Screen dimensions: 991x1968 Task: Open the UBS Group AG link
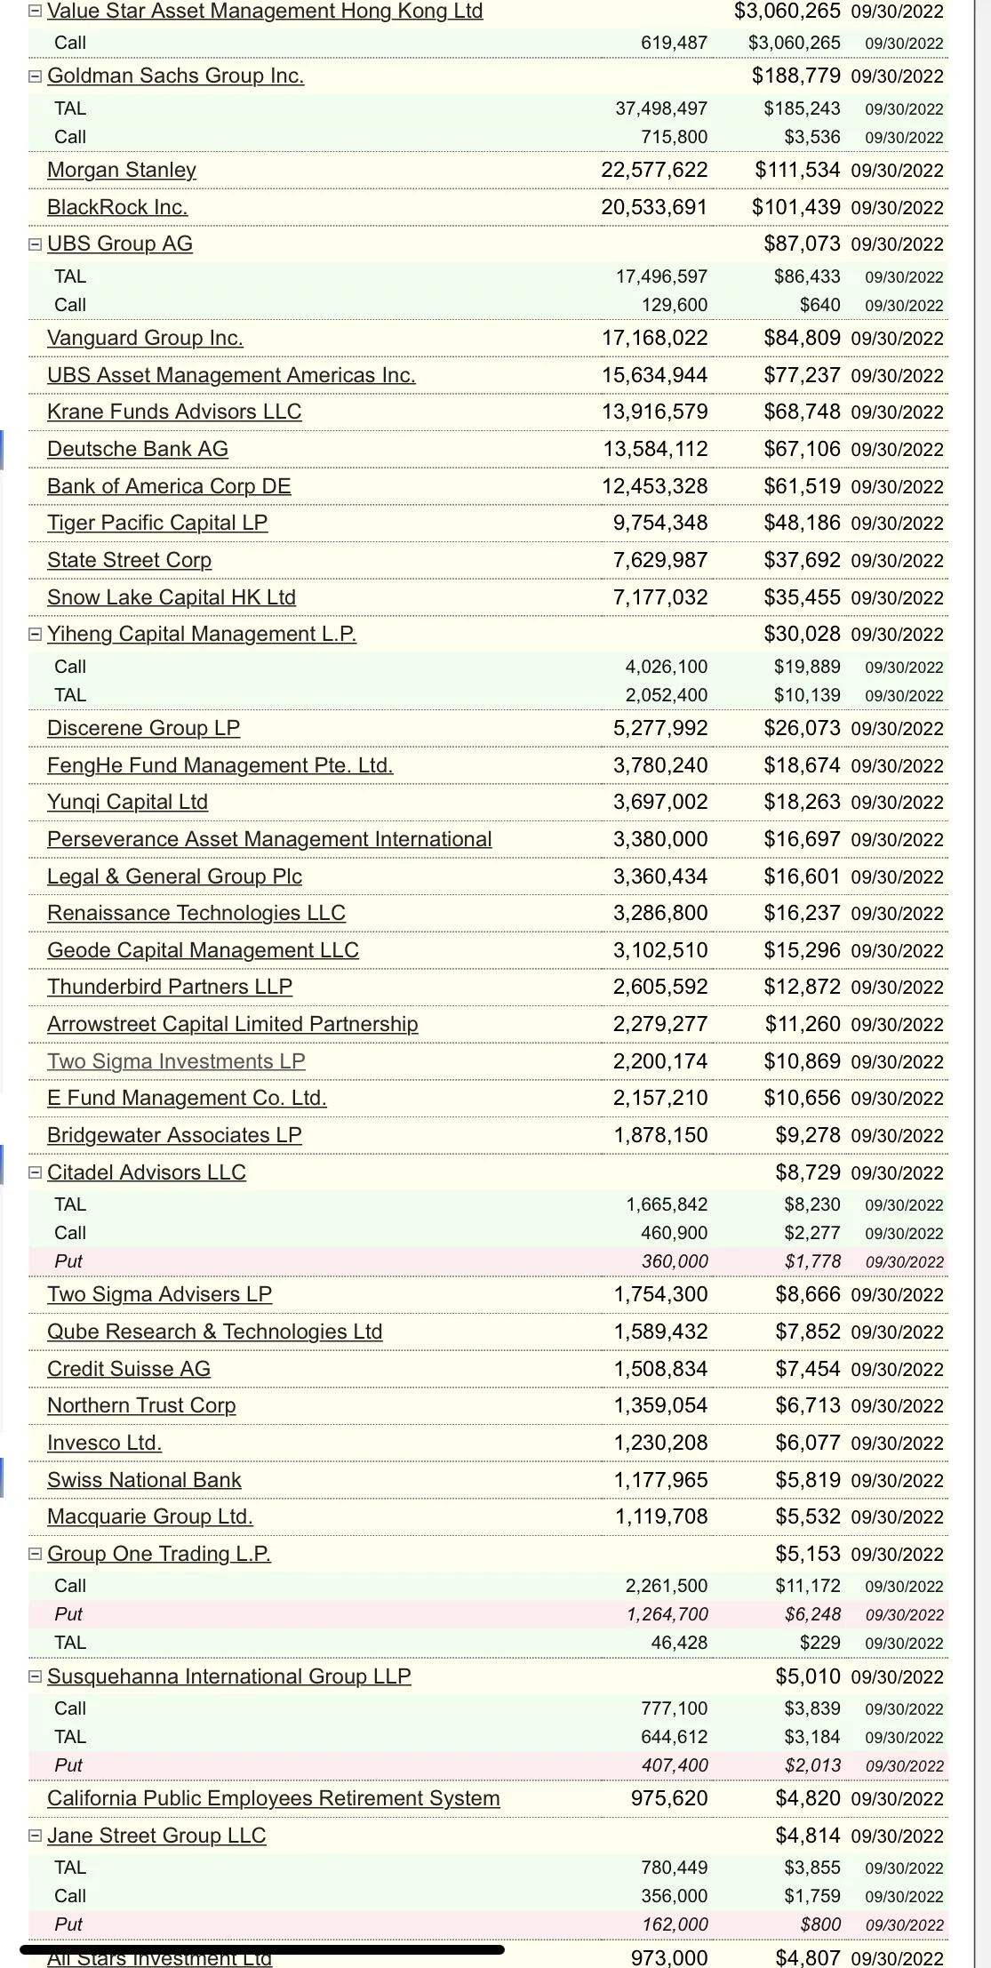[x=120, y=244]
